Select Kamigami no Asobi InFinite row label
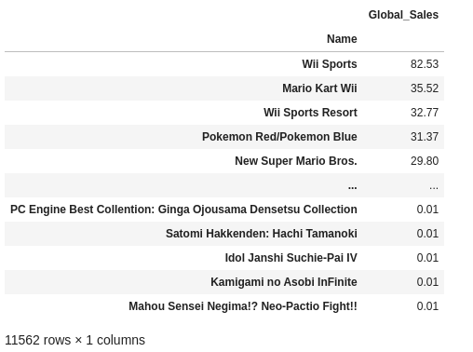Viewport: 473px width, 352px height. 284,282
